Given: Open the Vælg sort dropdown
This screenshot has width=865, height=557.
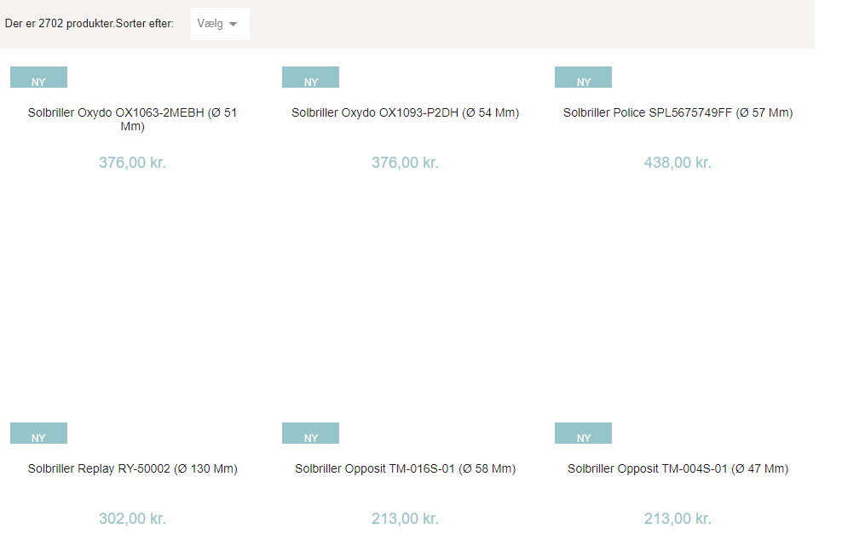Looking at the screenshot, I should [220, 24].
